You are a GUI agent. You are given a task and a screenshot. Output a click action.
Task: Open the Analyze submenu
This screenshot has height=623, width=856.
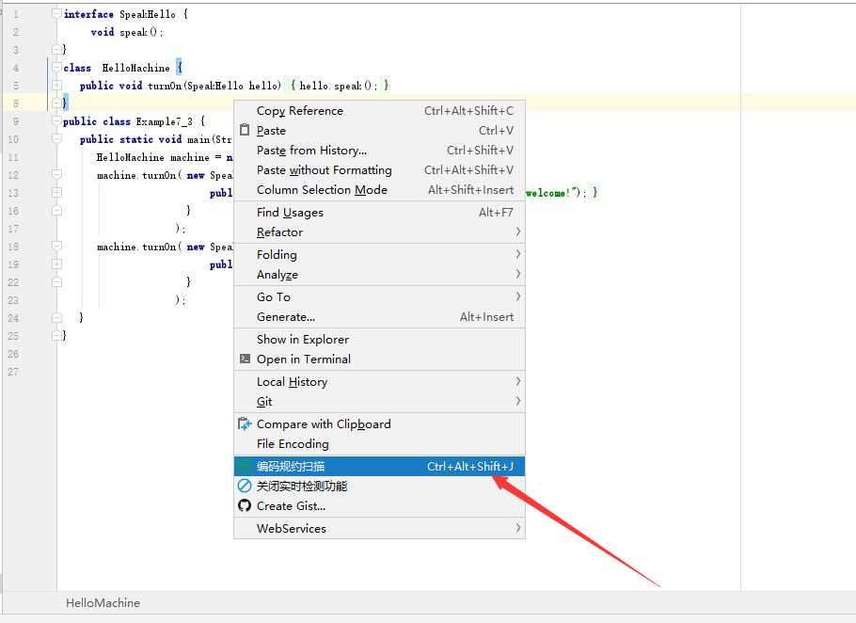(x=379, y=274)
